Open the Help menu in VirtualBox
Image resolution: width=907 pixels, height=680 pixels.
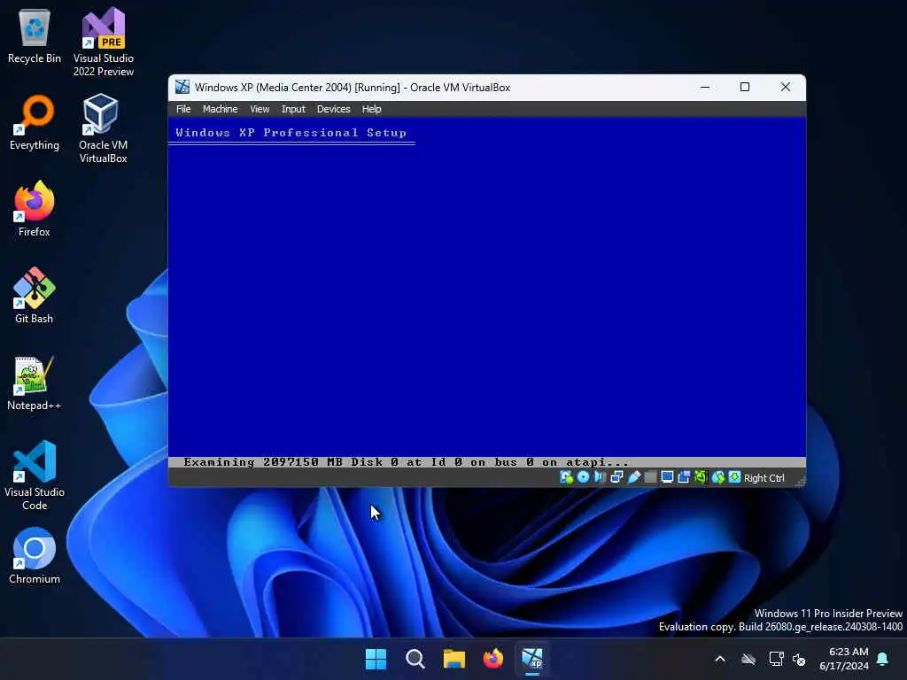pyautogui.click(x=371, y=109)
